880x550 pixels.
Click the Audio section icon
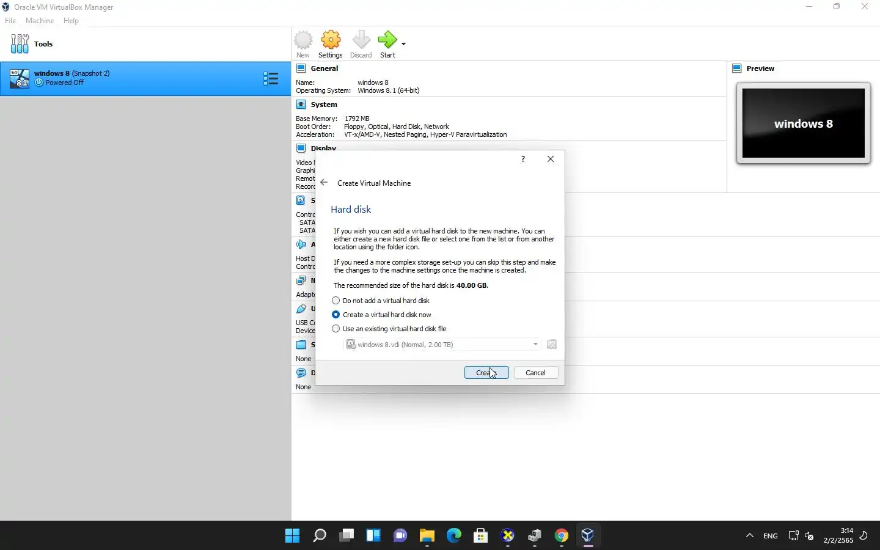301,244
